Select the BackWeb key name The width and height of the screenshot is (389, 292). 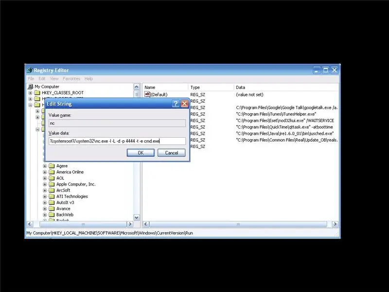(65, 215)
